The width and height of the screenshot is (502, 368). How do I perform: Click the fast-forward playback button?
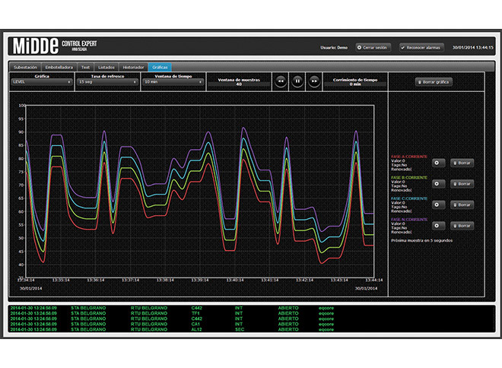tap(314, 81)
